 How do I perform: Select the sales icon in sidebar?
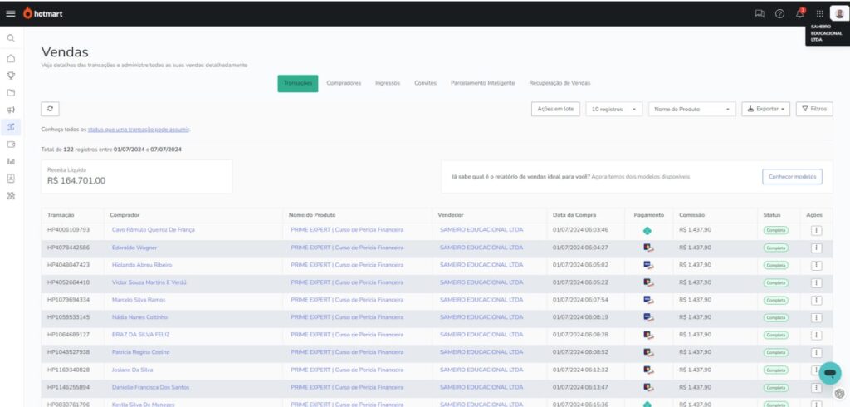click(11, 127)
